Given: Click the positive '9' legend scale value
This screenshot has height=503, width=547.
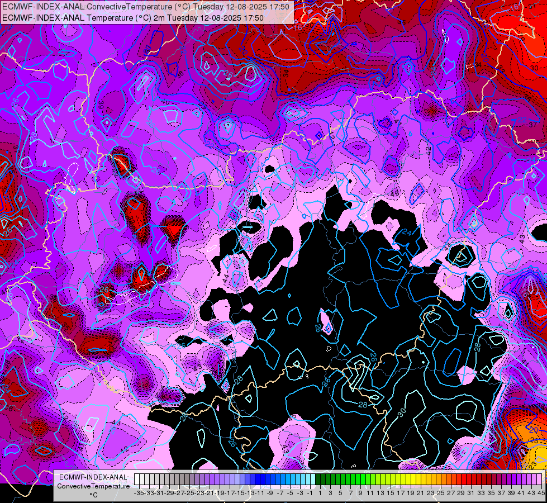Looking at the screenshot, I should pyautogui.click(x=360, y=493).
